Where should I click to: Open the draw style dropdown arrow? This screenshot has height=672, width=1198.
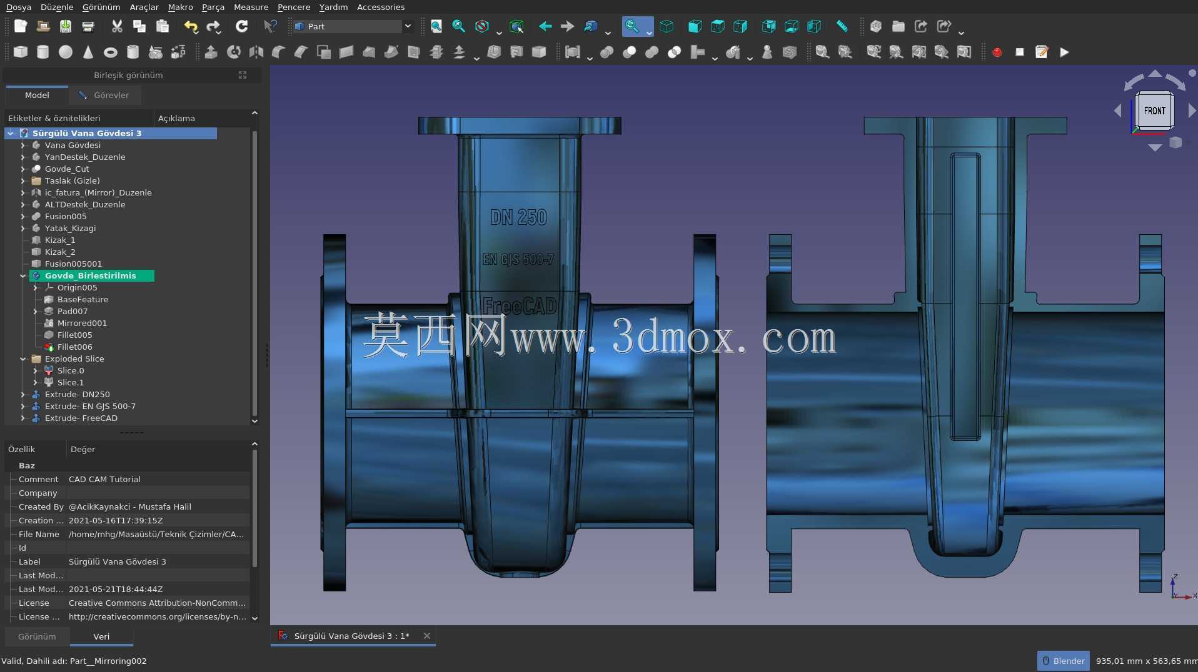click(499, 32)
